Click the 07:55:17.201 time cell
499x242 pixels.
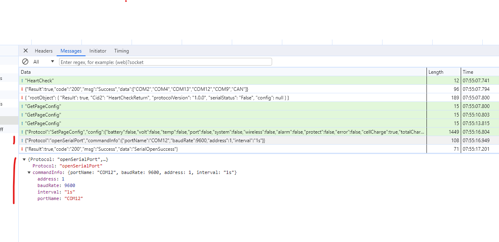pyautogui.click(x=480, y=149)
